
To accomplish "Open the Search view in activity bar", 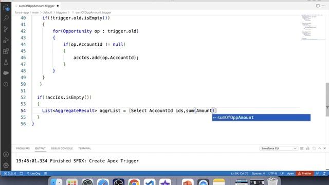I will pyautogui.click(x=6, y=18).
